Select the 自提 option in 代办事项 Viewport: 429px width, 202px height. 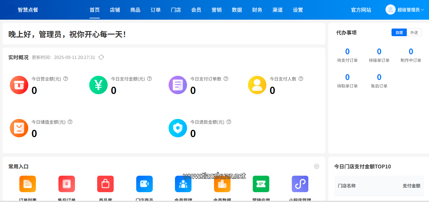[x=399, y=32]
